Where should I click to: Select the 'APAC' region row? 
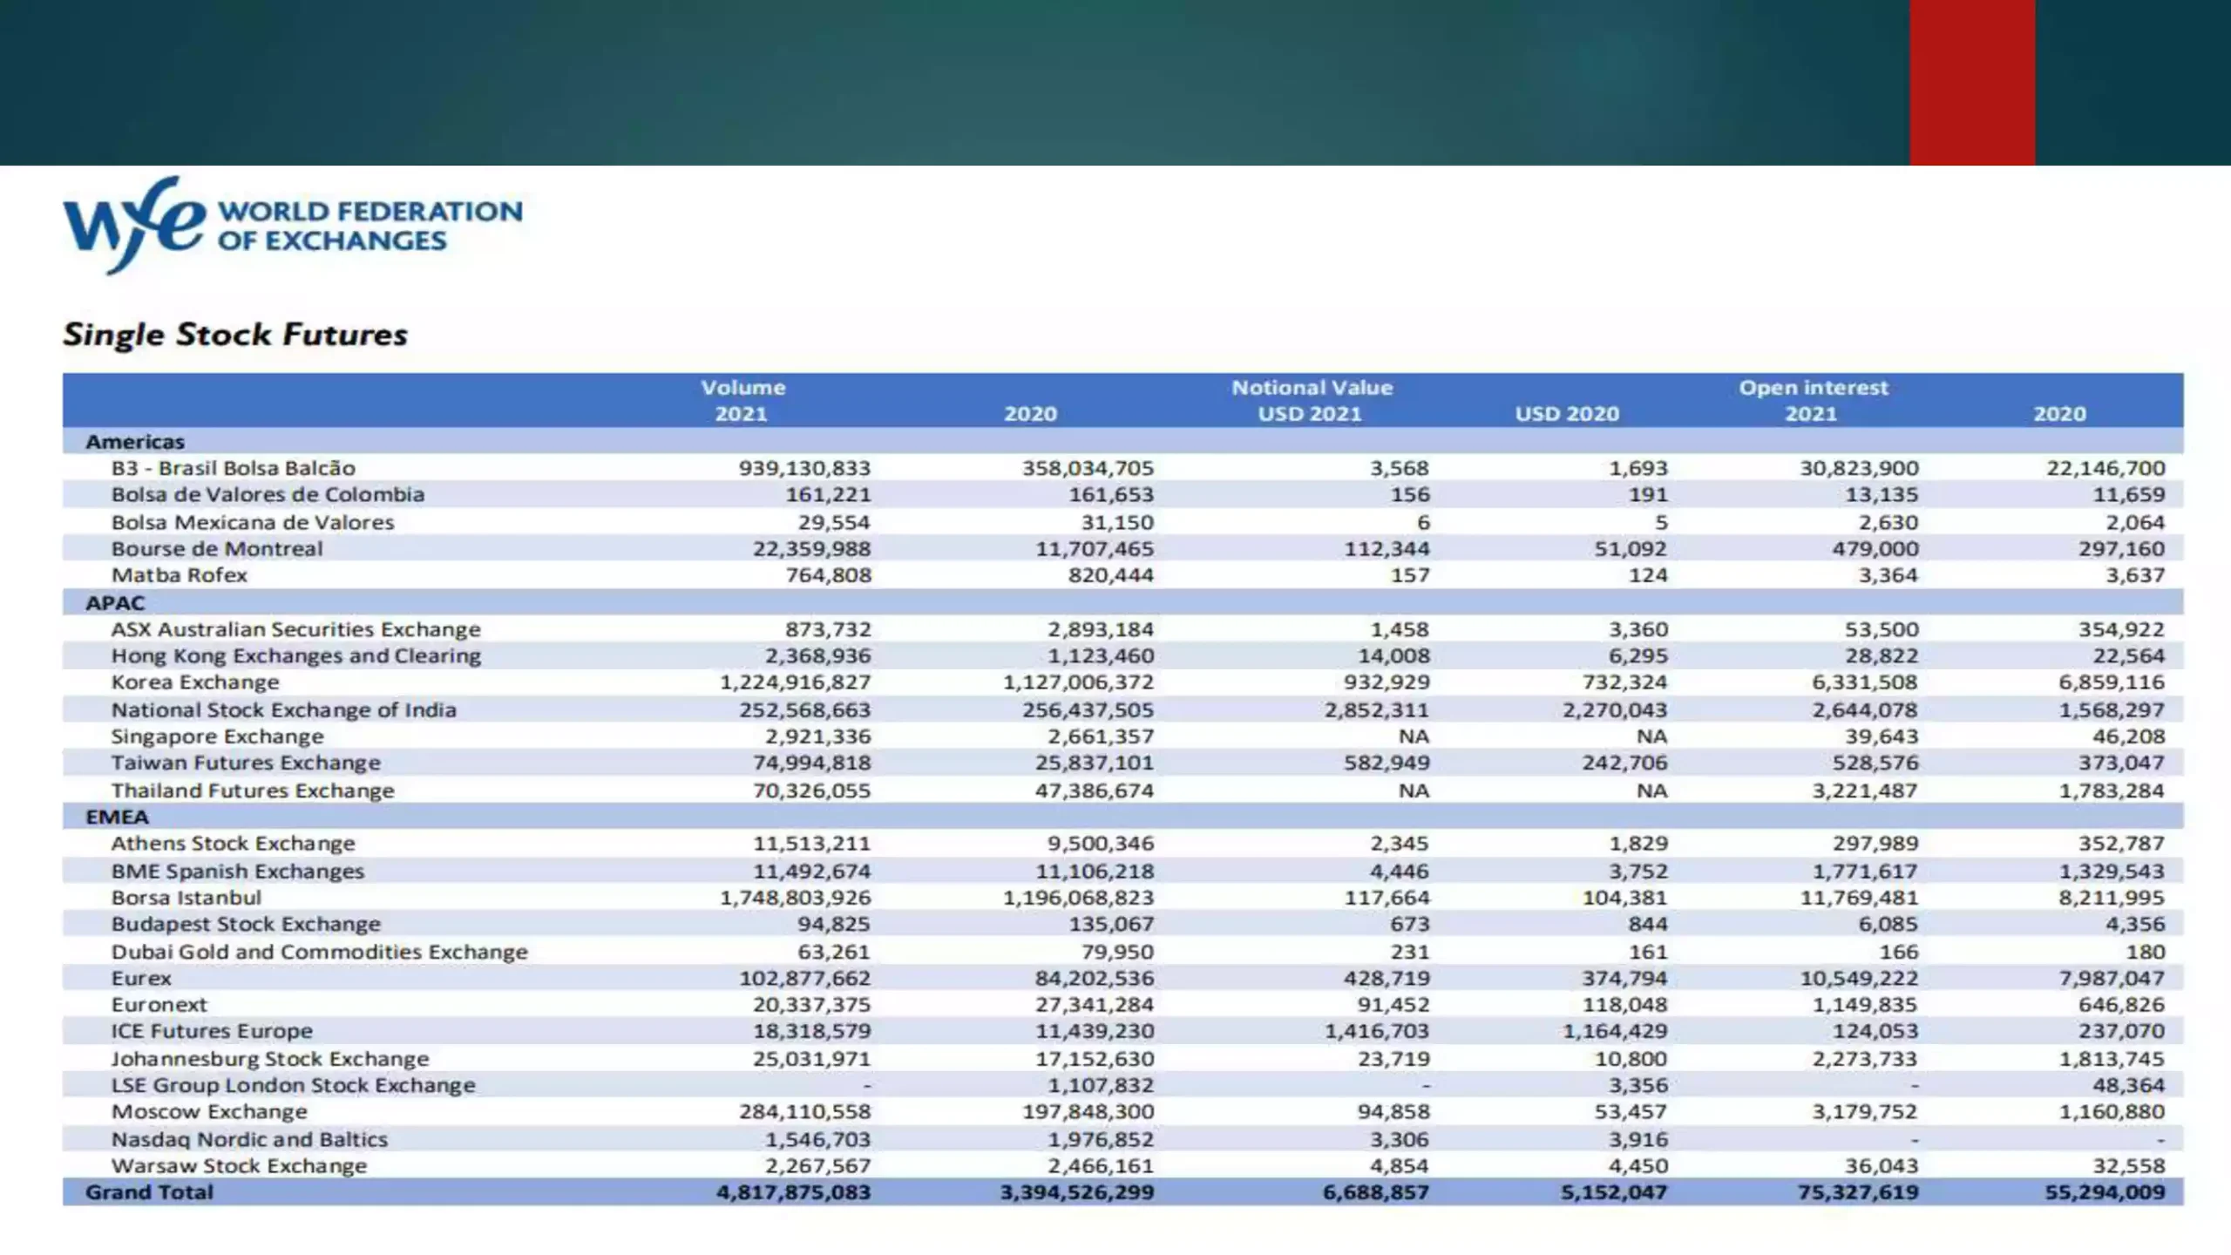[1122, 602]
